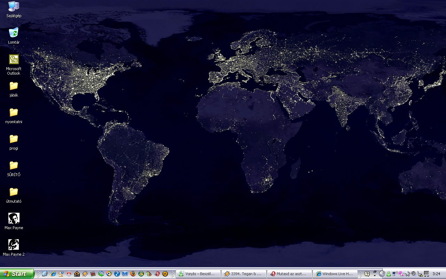Launch Internet Explorer from Quick Launch
Viewport: 446px width, 279px height.
(x=53, y=274)
